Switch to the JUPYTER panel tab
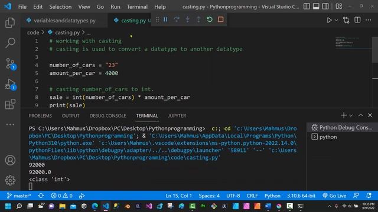378x212 pixels. 177,116
